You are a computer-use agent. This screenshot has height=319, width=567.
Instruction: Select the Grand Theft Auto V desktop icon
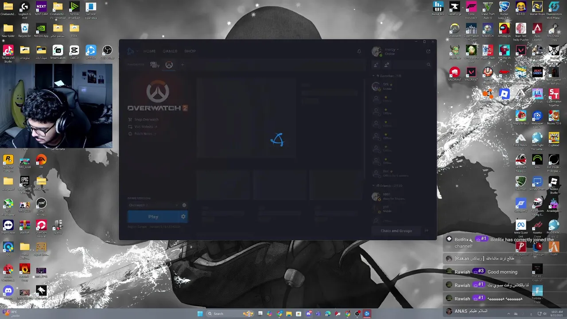488,11
